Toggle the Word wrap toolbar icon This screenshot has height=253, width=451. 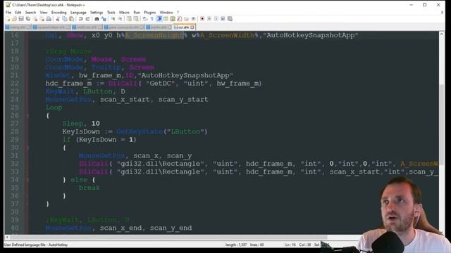pyautogui.click(x=145, y=19)
